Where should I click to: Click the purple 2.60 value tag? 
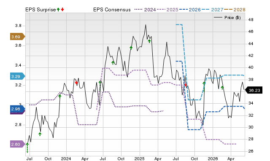pyautogui.click(x=17, y=144)
